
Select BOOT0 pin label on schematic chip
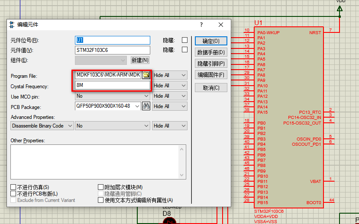pos(314,202)
